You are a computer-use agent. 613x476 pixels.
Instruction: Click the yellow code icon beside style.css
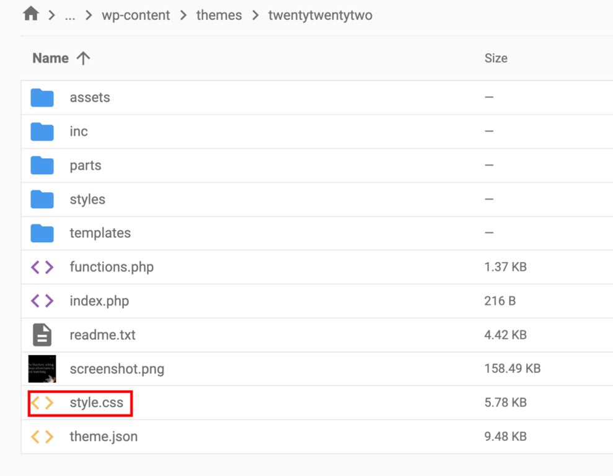42,402
